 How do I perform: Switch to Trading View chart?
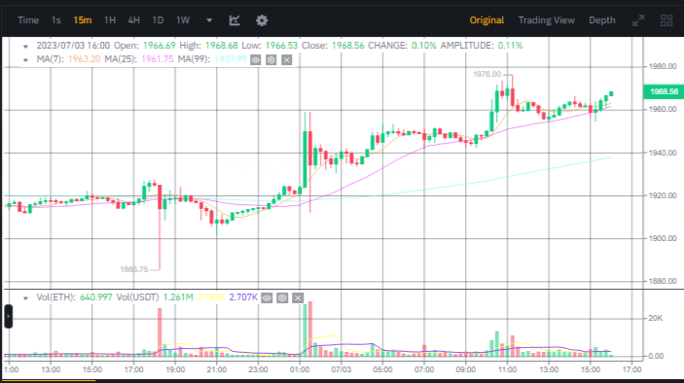coord(546,20)
